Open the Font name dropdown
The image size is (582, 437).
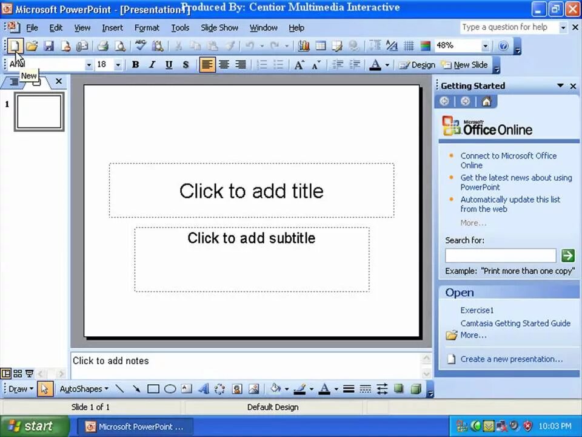(89, 65)
